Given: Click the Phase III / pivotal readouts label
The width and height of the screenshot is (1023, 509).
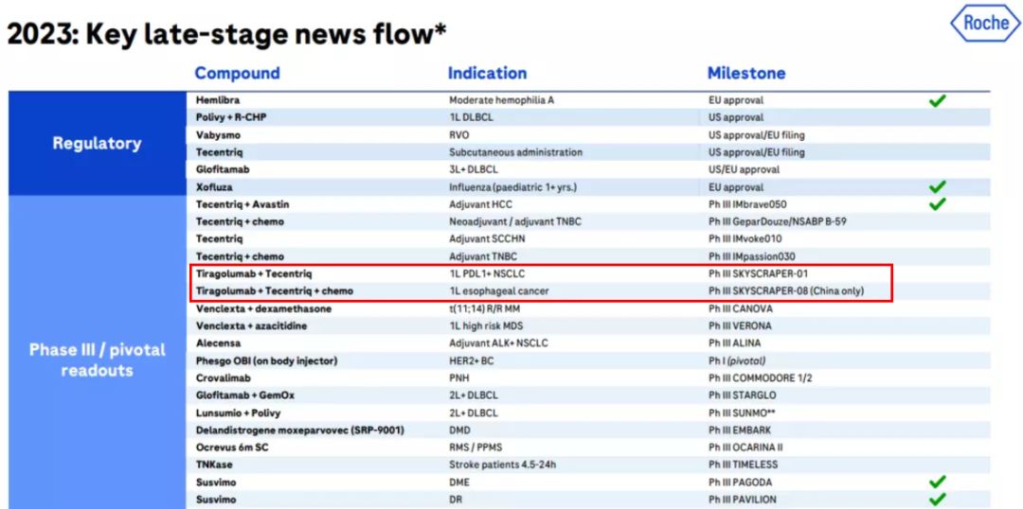Looking at the screenshot, I should click(x=97, y=360).
